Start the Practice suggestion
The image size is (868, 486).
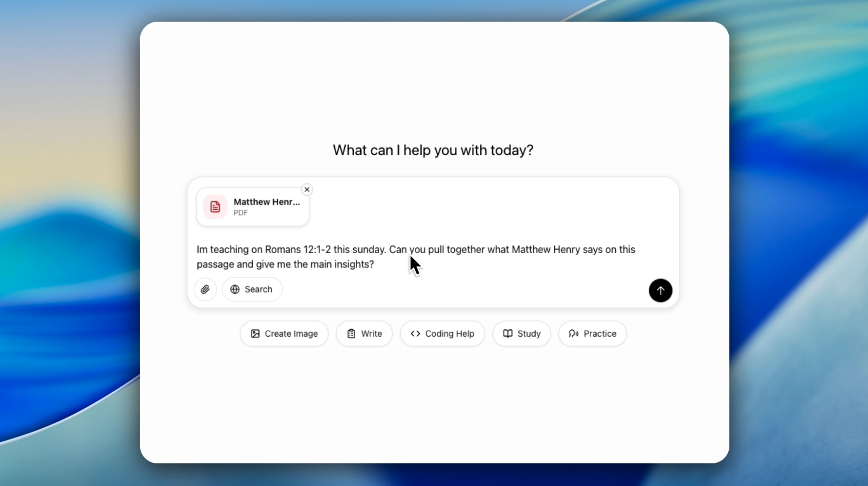(592, 333)
